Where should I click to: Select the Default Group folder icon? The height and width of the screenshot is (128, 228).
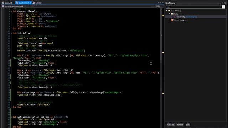169,11
